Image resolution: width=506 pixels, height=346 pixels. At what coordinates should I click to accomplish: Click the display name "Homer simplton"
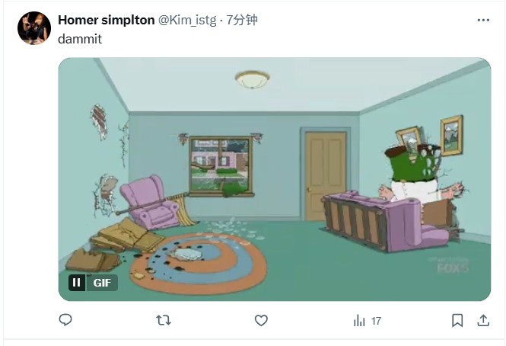105,20
